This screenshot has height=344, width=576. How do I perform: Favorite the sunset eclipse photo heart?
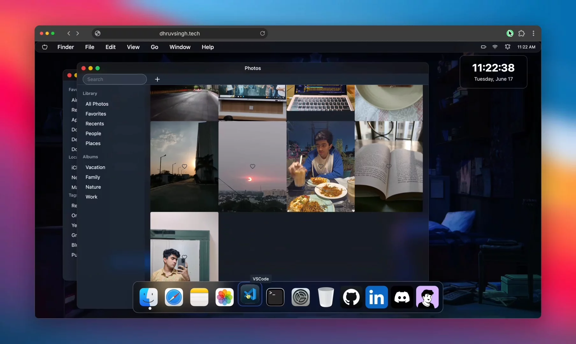253,166
